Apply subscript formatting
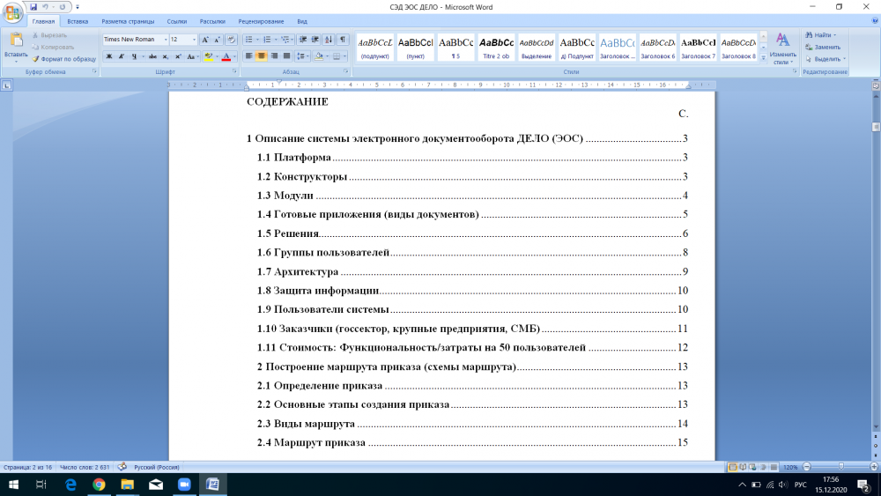Viewport: 881px width, 496px height. (166, 56)
